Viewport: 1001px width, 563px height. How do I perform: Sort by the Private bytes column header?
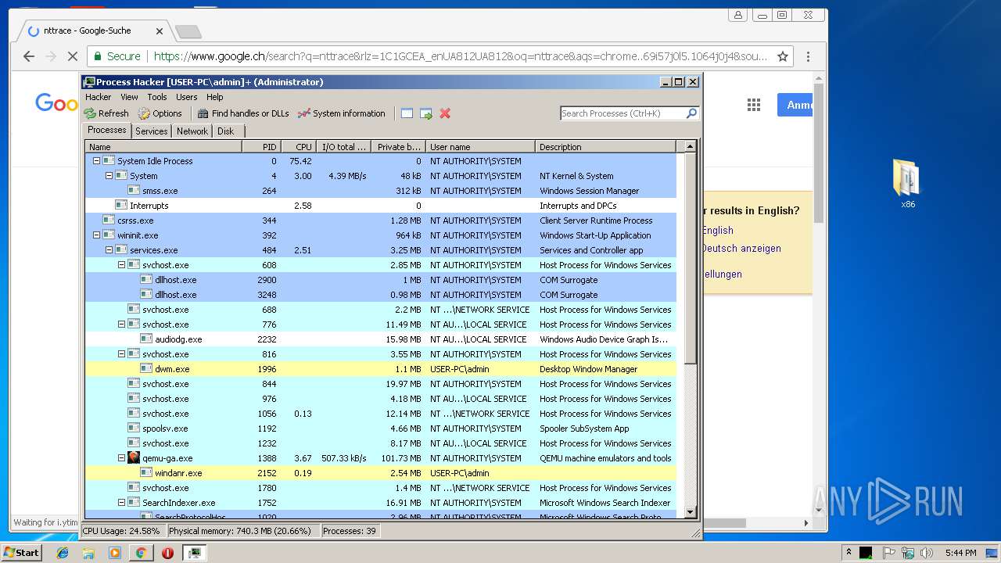tap(398, 146)
